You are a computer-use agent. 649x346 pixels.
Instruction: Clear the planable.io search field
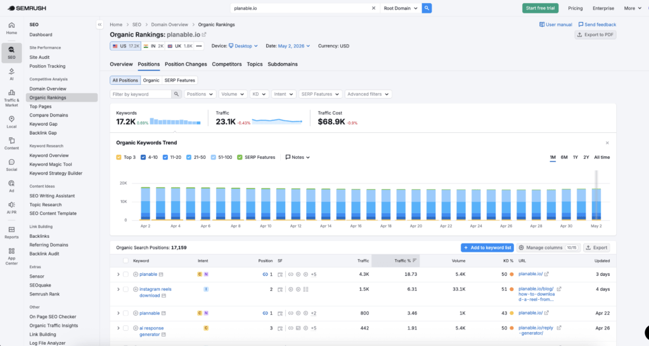(x=373, y=8)
